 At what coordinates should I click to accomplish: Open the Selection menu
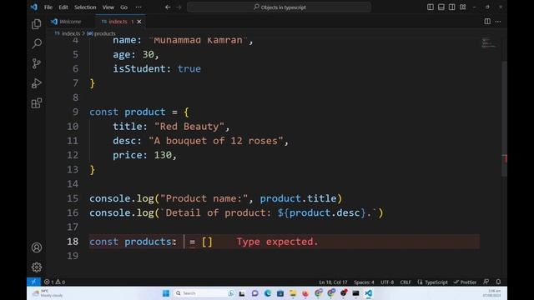click(85, 7)
